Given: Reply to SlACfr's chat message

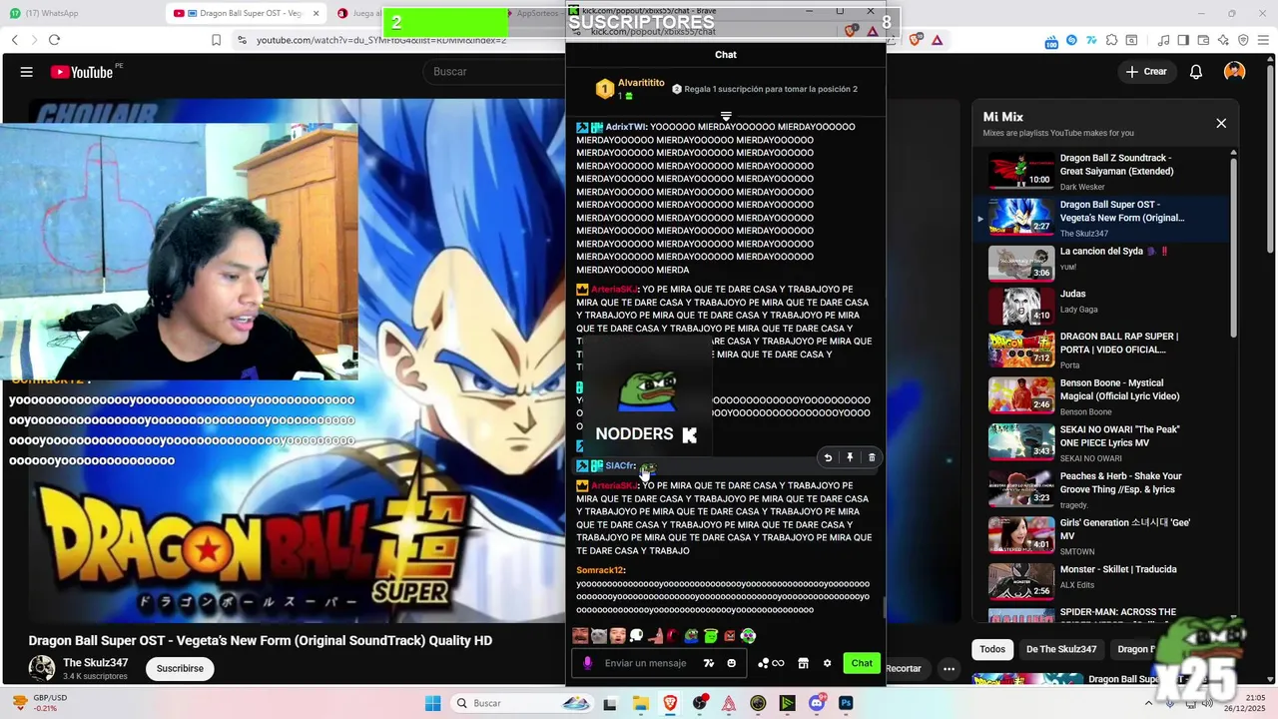Looking at the screenshot, I should [x=828, y=457].
